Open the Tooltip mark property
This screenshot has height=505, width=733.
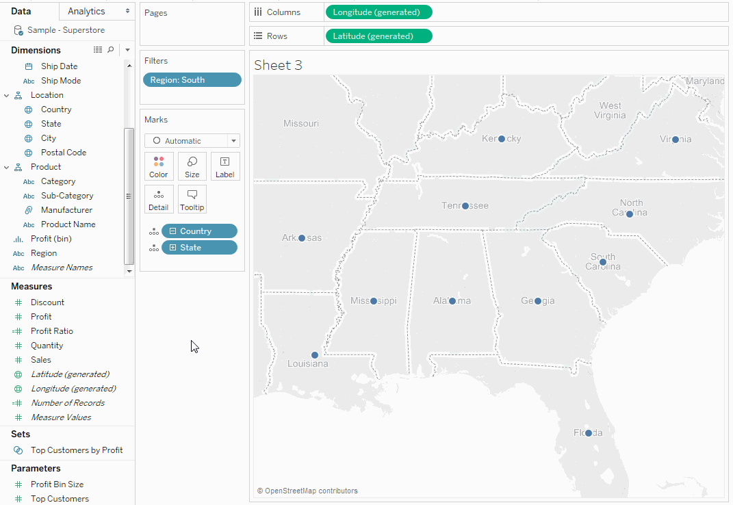[192, 199]
